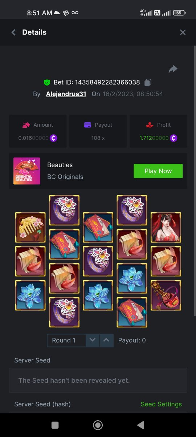Go back using the Details arrow

13,32
